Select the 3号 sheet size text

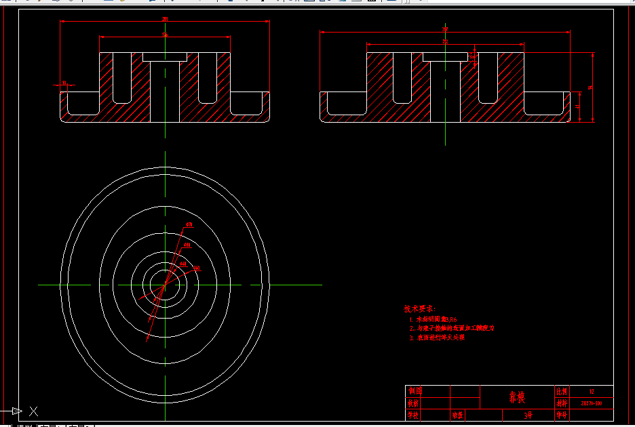point(528,415)
